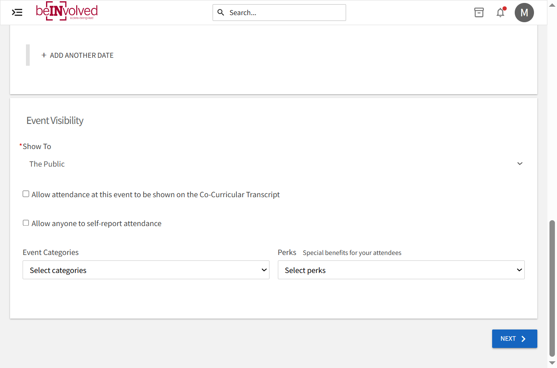Image resolution: width=557 pixels, height=368 pixels.
Task: Go to the beINvolved home logo
Action: pyautogui.click(x=67, y=12)
